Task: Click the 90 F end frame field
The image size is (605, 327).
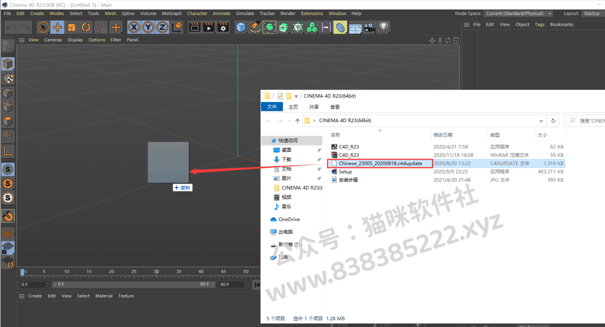Action: point(232,284)
